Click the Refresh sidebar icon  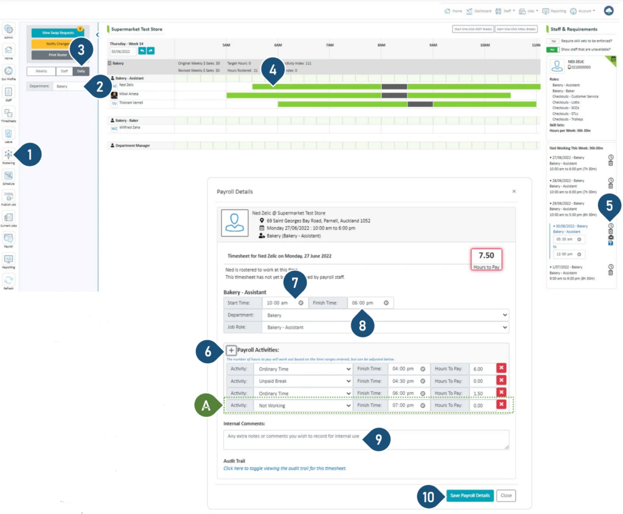click(x=9, y=282)
